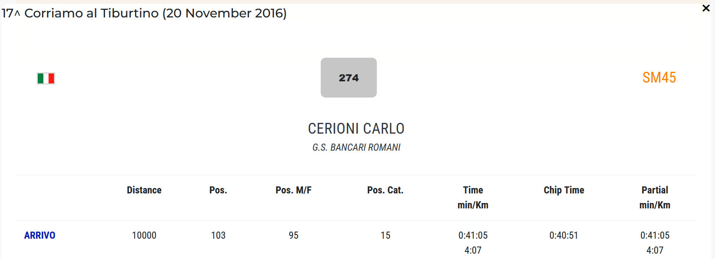Click the club name G.S. BANCARI ROMANI
Viewport: 715px width, 259px height.
356,147
